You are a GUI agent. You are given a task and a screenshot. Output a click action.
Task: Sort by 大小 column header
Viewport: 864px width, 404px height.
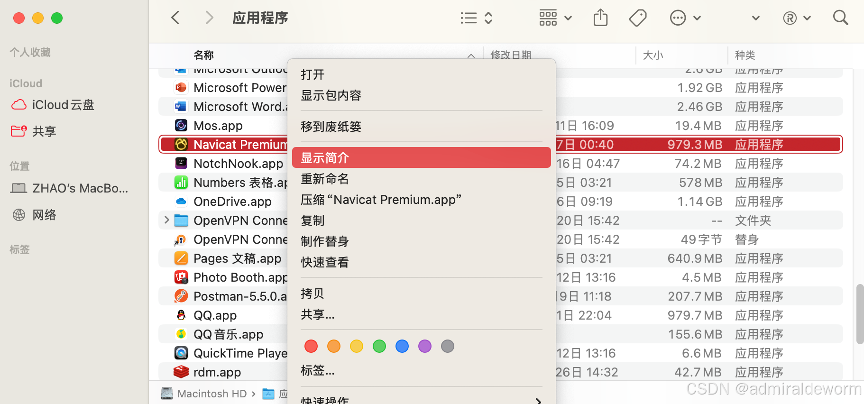[653, 55]
